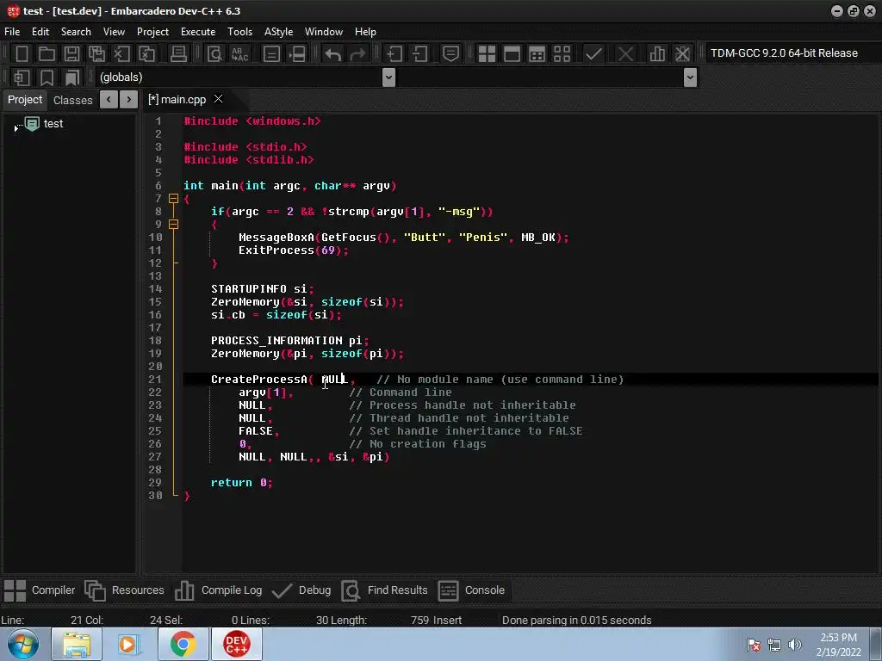
Task: Select the test project tree item
Action: tap(53, 124)
